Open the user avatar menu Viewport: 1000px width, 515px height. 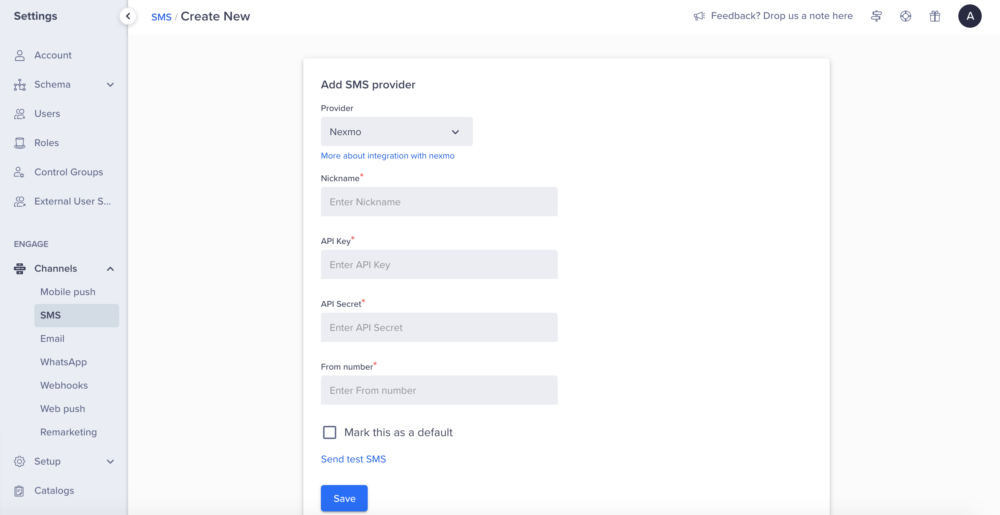969,16
